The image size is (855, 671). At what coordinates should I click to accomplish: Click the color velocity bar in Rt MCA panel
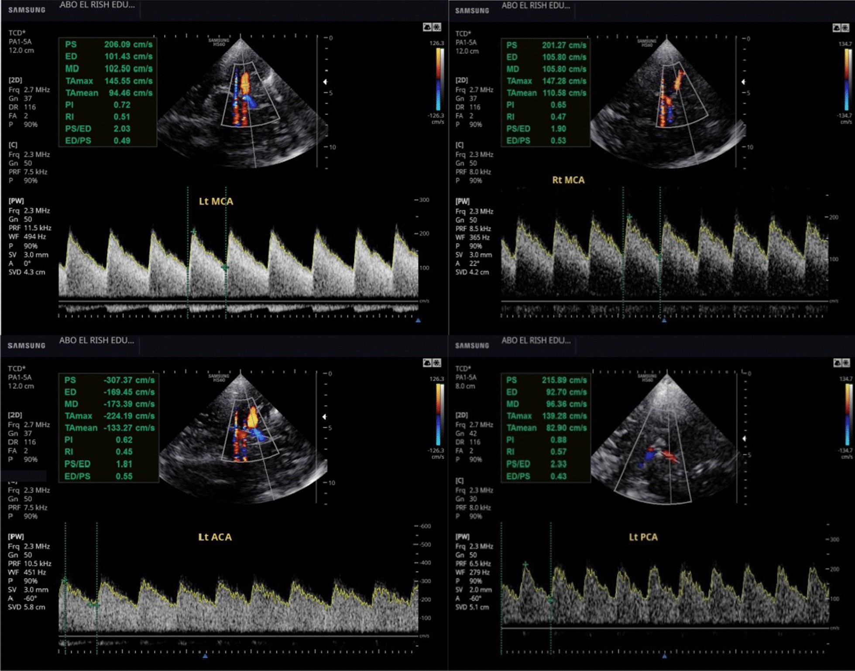click(x=847, y=79)
